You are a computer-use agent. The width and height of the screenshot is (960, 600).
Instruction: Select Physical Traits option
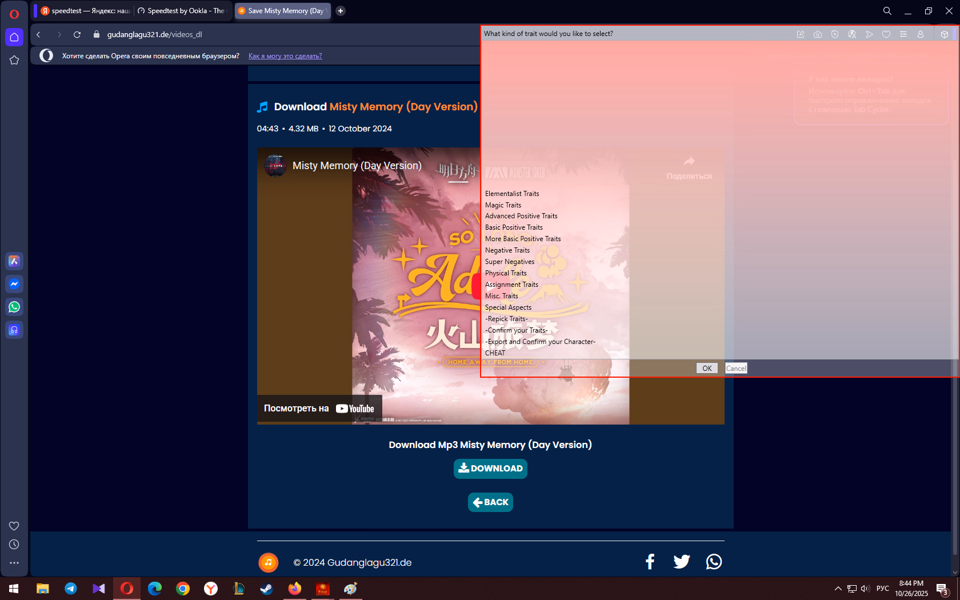(x=506, y=273)
